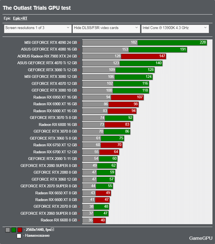The image size is (215, 244).
Task: Click red X beside GEFORCE RTX 4070 12 GB
Action: 79,84
